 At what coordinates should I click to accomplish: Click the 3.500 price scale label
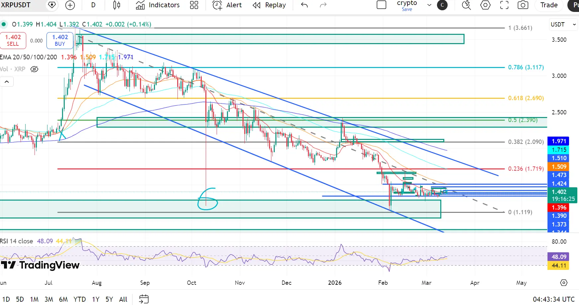pos(559,40)
